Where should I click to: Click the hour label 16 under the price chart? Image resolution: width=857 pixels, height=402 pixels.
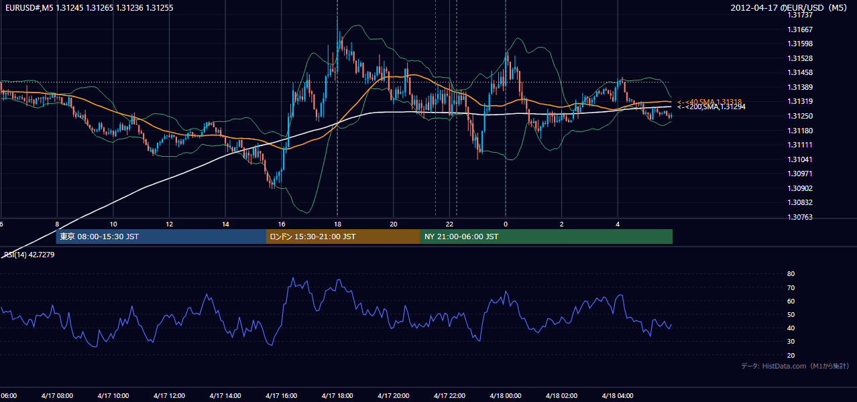pos(282,224)
